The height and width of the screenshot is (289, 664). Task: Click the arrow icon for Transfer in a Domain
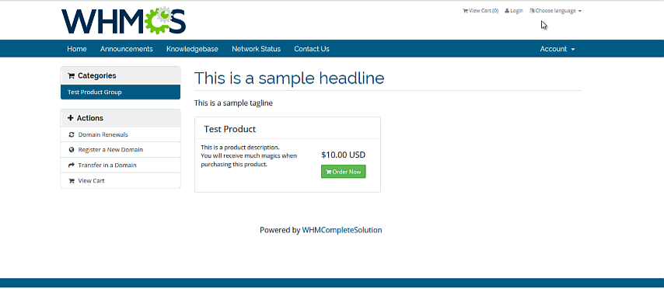72,165
